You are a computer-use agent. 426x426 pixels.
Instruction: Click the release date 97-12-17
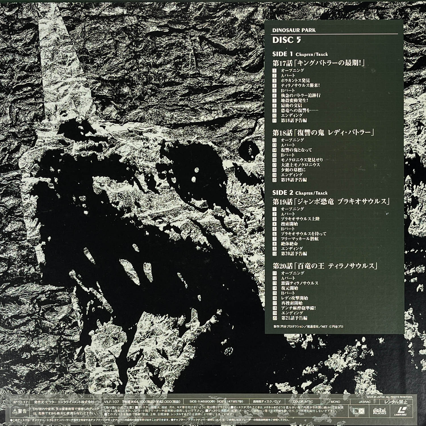(x=20, y=402)
